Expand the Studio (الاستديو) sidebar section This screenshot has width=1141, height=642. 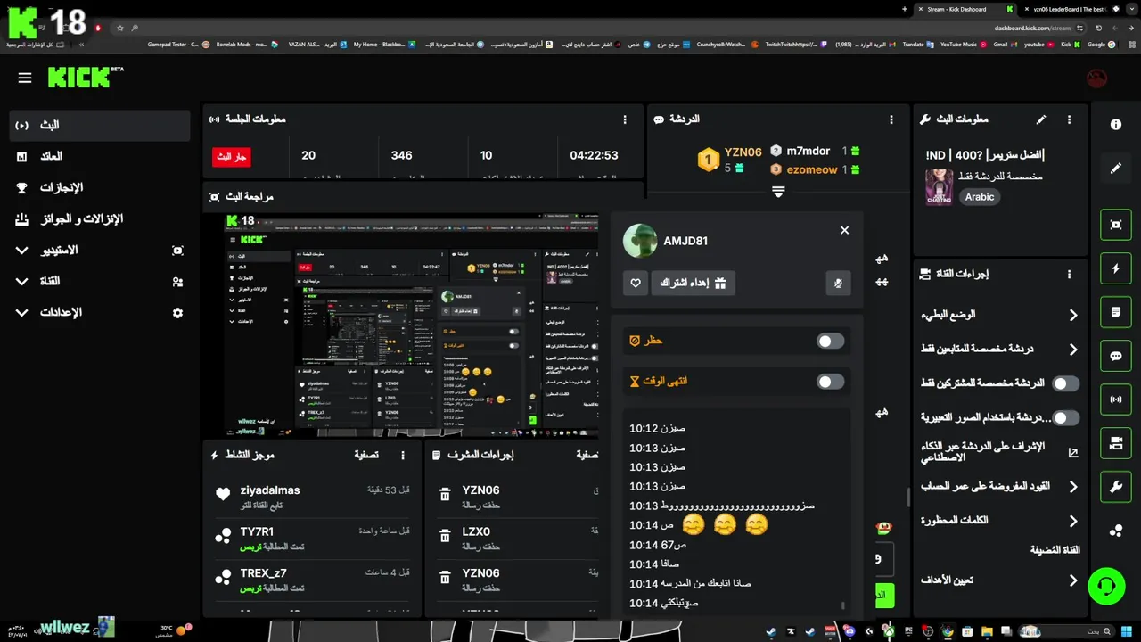22,251
